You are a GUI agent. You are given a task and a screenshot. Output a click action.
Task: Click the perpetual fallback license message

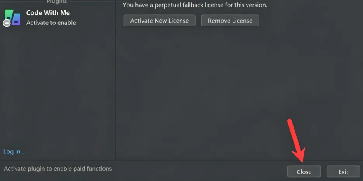point(195,5)
